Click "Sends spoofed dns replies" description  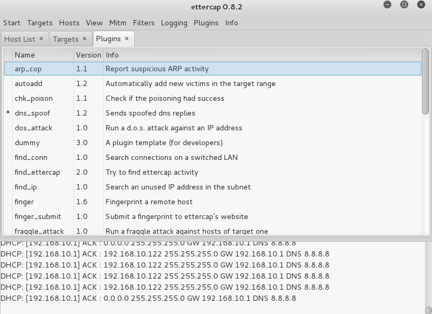150,113
